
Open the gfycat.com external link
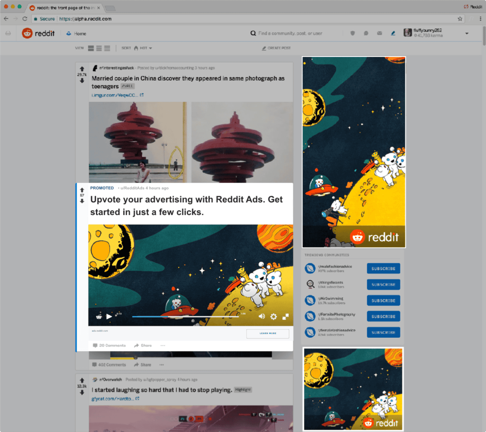pos(115,399)
